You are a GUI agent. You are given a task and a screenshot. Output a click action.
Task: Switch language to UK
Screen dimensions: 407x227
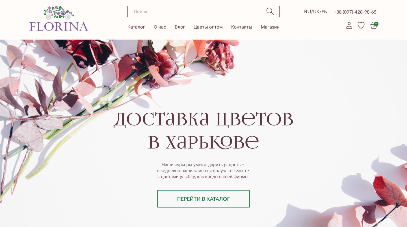point(316,12)
